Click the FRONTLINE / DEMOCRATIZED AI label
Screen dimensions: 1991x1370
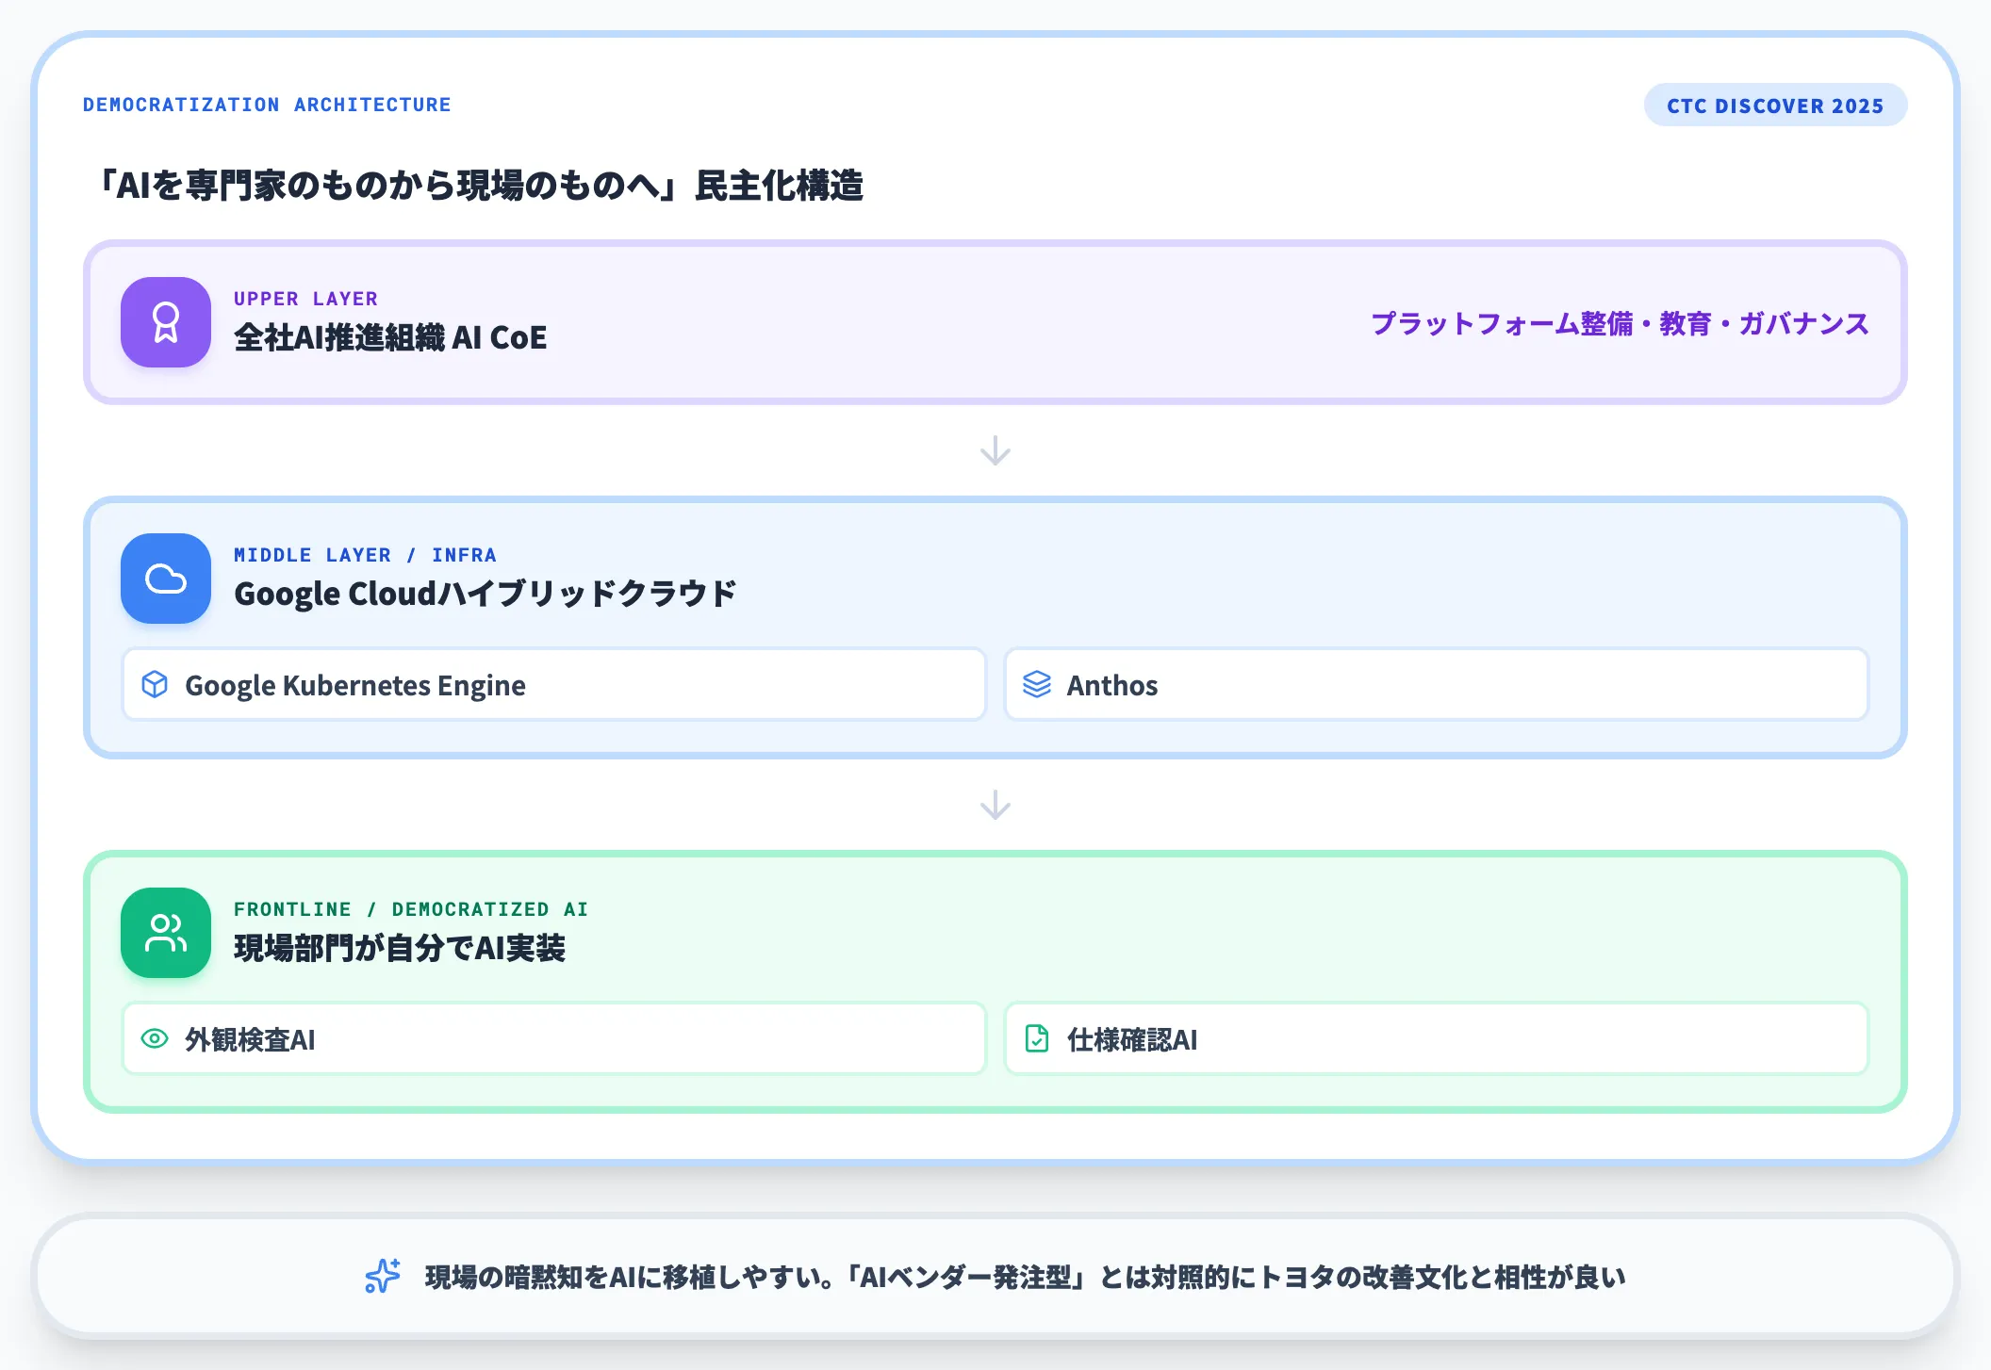click(x=411, y=909)
